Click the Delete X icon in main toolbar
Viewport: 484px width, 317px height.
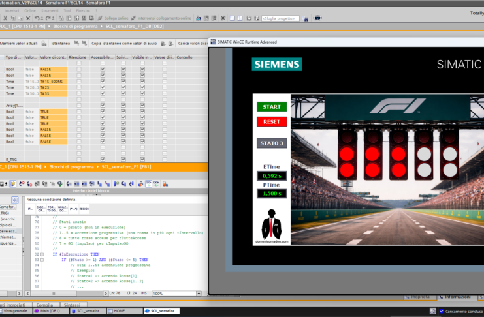click(28, 18)
